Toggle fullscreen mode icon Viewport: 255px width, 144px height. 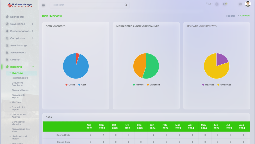(240, 4)
